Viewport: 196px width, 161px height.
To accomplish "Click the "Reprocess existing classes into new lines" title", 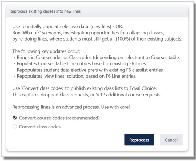I will click(45, 11).
